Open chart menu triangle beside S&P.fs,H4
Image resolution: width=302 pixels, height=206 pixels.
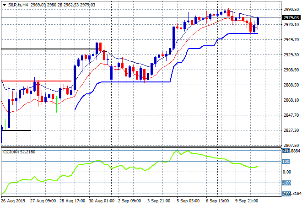click(x=4, y=5)
